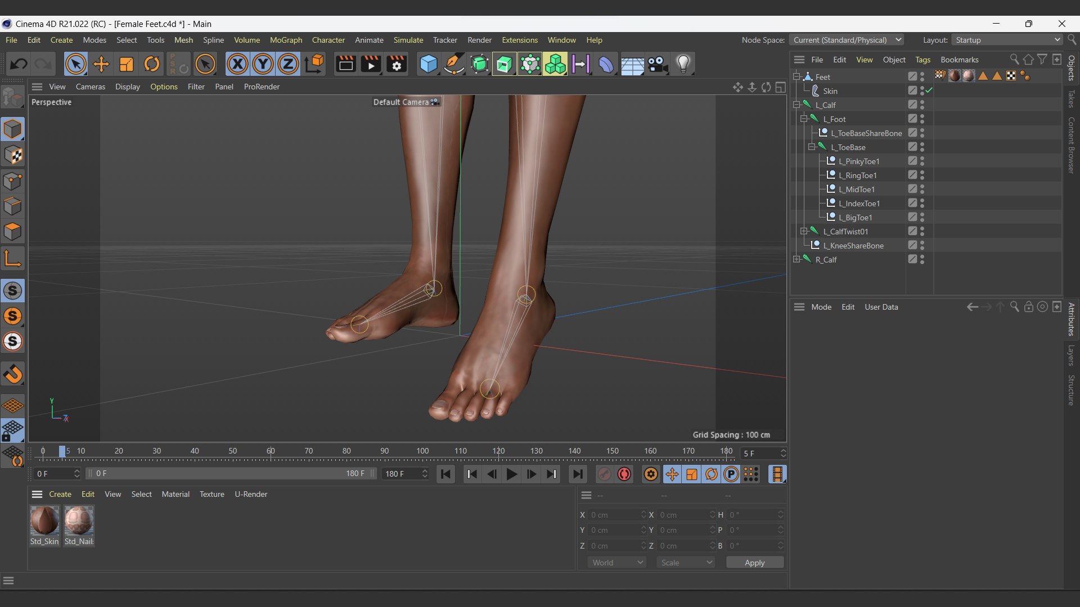
Task: Open Edit Render Settings icon
Action: (x=397, y=64)
